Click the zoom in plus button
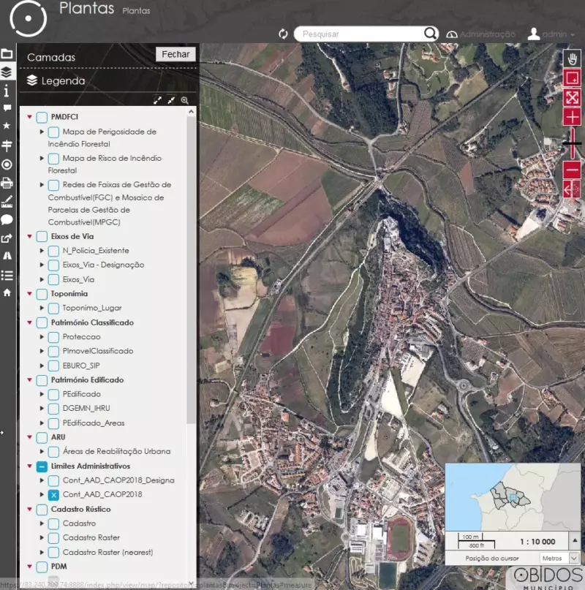585x590 pixels. tap(572, 117)
